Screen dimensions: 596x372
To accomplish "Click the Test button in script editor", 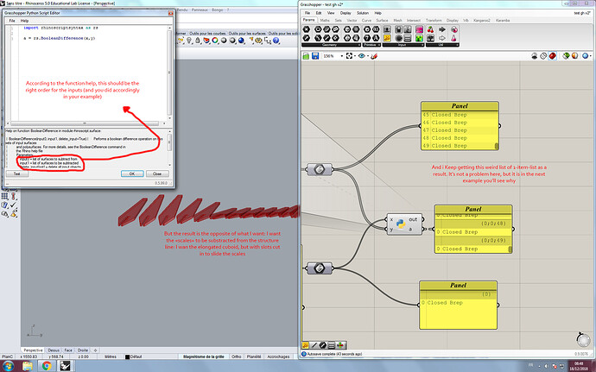I will [17, 173].
